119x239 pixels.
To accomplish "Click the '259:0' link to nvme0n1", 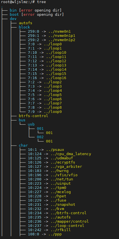I will [x=34, y=32].
